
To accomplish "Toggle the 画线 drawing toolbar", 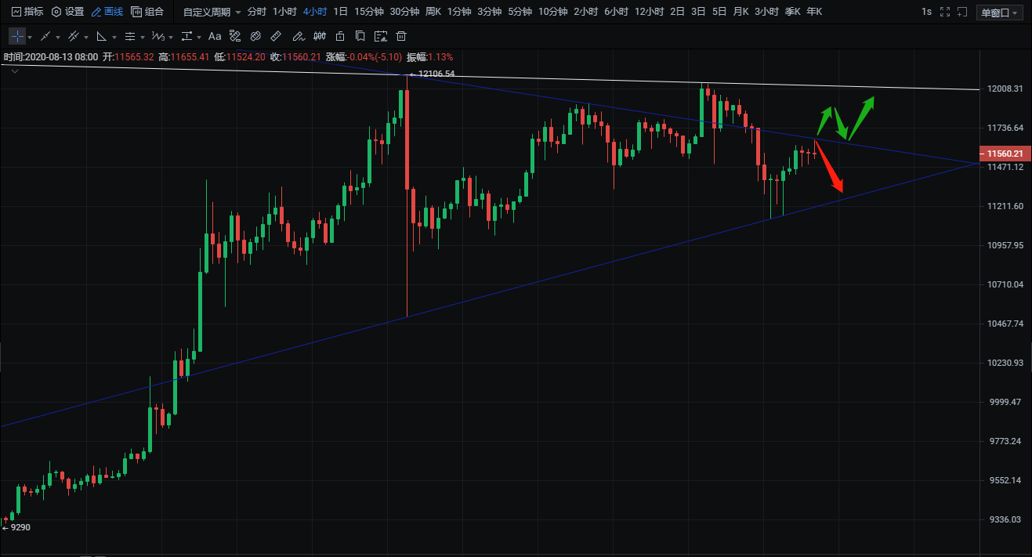I will [107, 12].
